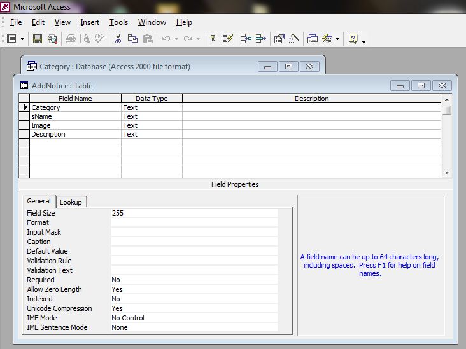Switch to the Lookup tab
The width and height of the screenshot is (466, 349).
coord(71,202)
